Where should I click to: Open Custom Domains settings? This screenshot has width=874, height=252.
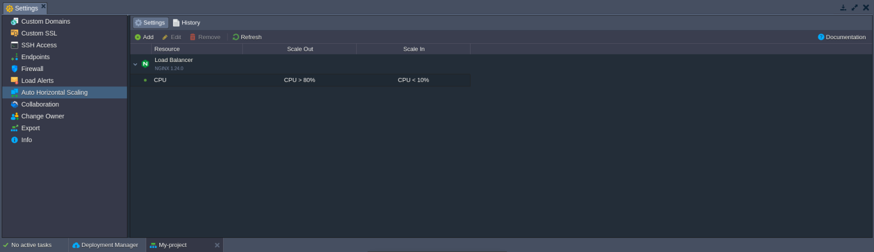(x=46, y=22)
